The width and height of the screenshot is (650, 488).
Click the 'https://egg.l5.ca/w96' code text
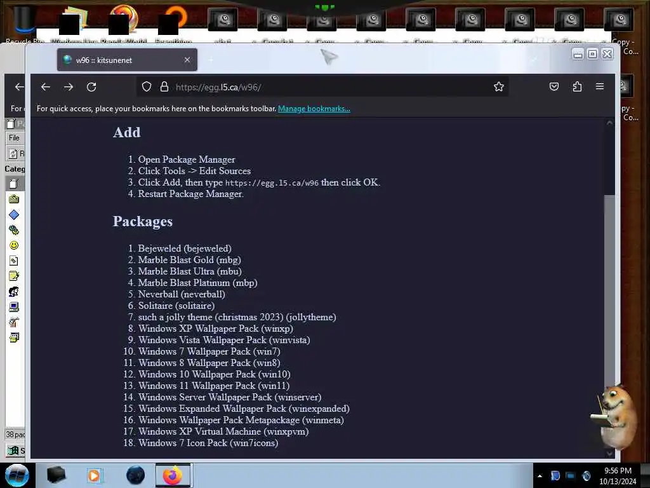point(272,183)
